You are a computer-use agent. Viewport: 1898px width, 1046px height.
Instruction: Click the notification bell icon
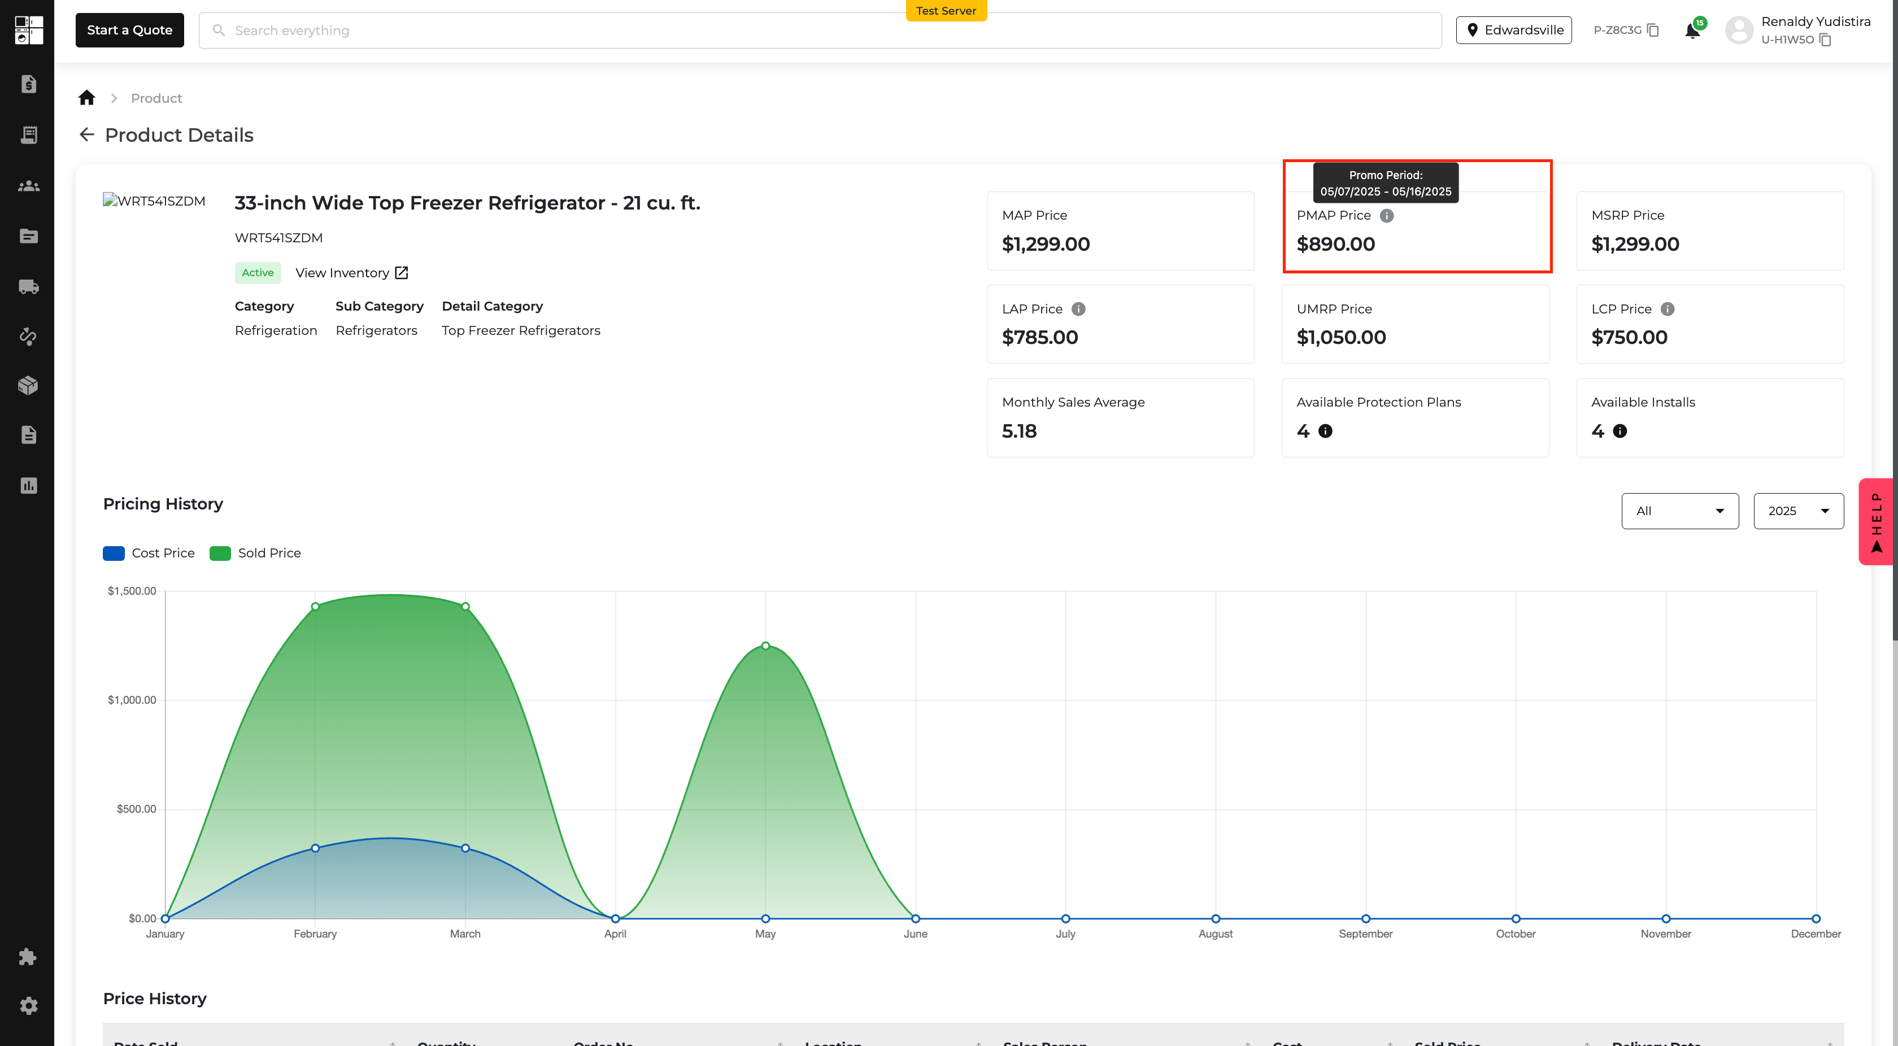(1692, 30)
